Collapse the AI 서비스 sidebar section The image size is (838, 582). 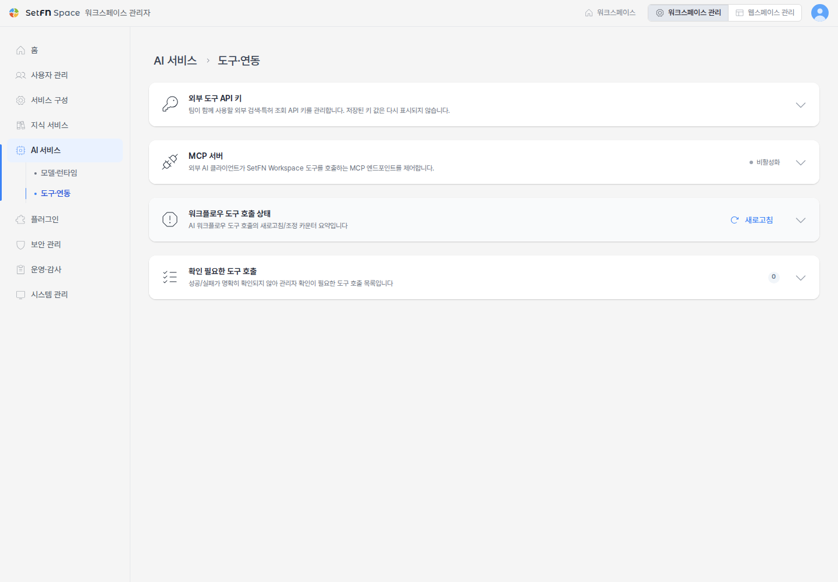pyautogui.click(x=65, y=150)
